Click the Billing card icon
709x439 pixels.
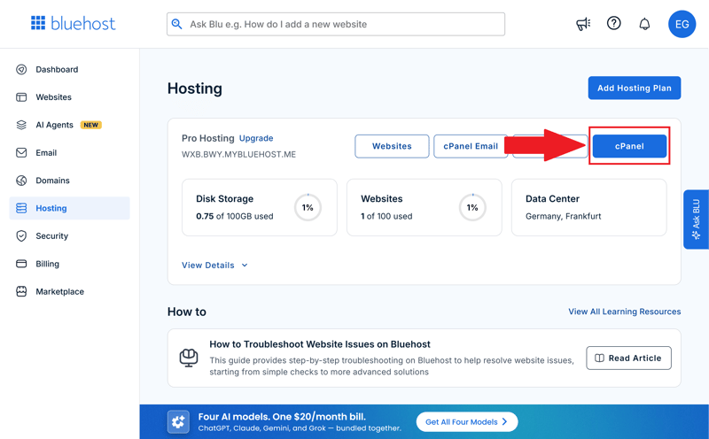[21, 264]
